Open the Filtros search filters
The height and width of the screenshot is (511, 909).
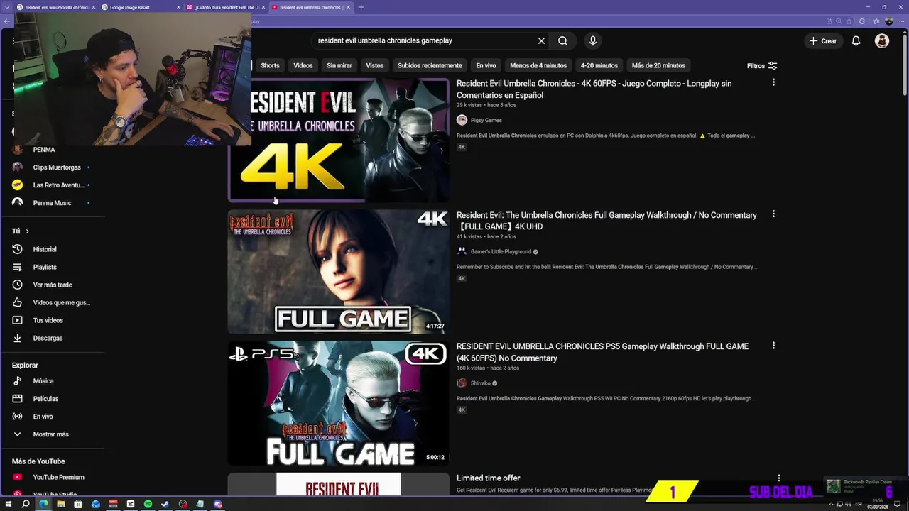[762, 65]
